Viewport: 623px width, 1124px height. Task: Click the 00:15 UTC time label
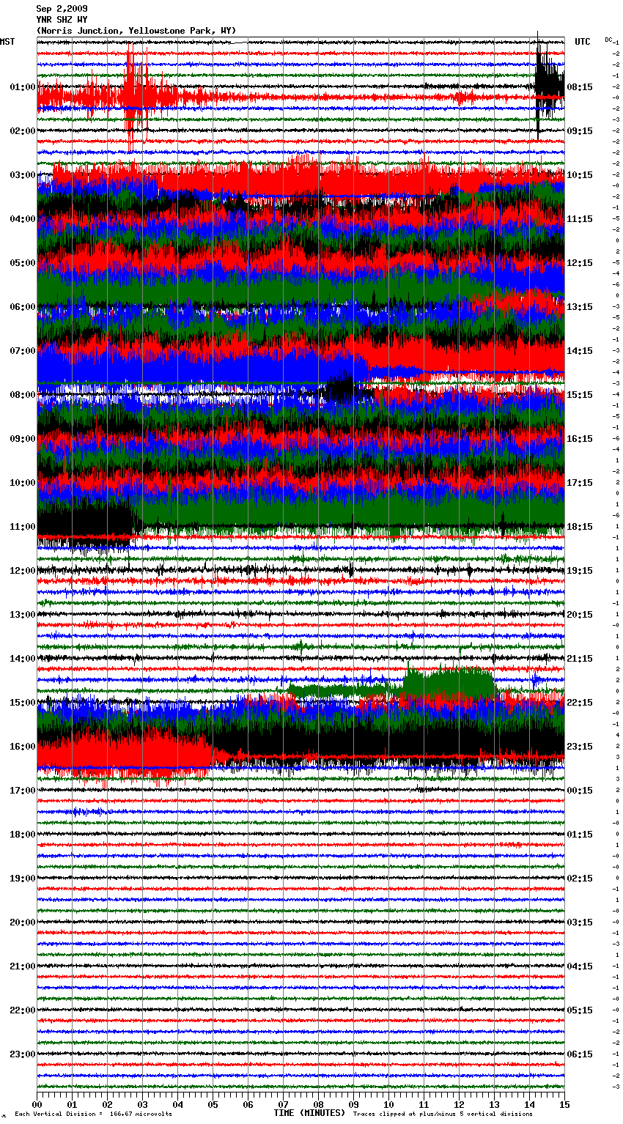(580, 791)
